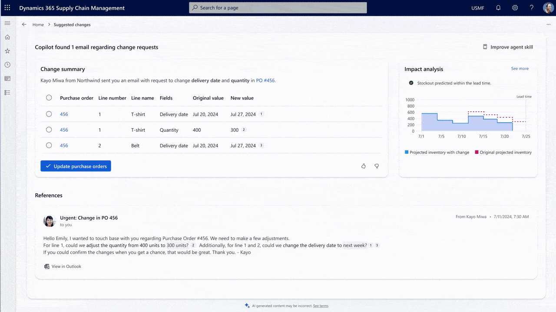This screenshot has height=312, width=556.
Task: Open Favorites star in sidebar
Action: tap(7, 51)
